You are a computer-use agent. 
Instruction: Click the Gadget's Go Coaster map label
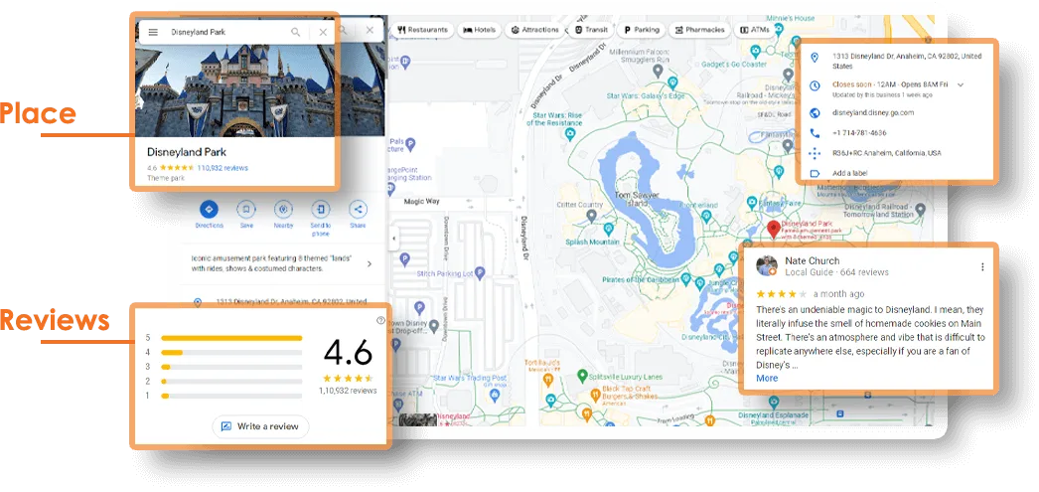735,65
